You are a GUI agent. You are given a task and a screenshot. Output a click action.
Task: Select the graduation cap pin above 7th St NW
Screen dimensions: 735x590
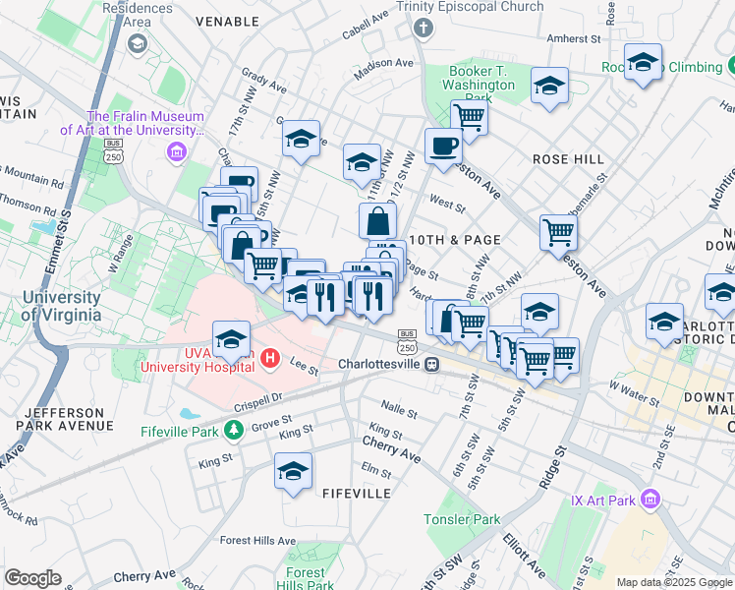coord(539,313)
